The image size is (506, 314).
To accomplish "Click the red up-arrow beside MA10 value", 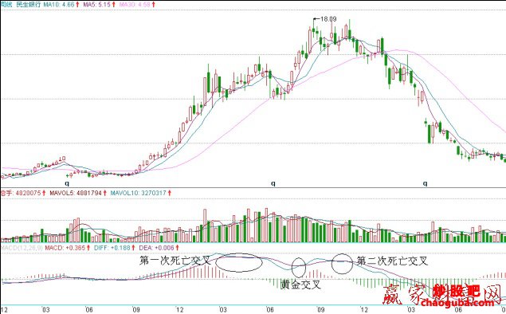I will 77,5.
